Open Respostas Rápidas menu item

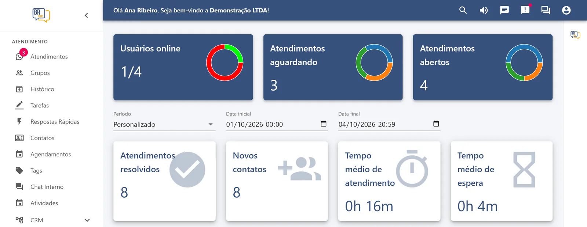pyautogui.click(x=55, y=122)
